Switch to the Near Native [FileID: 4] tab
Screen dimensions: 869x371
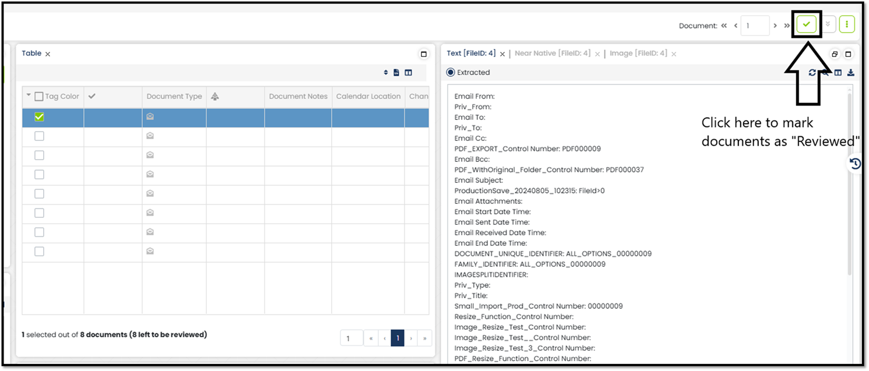(553, 53)
